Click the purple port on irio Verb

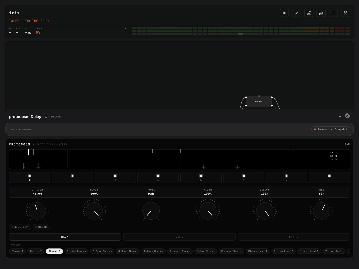(x=259, y=96)
